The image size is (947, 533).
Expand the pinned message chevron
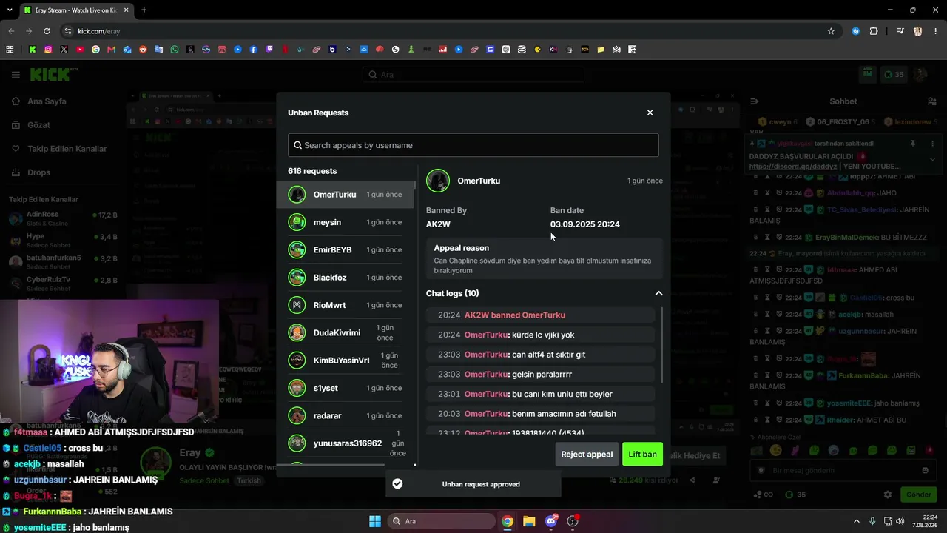(932, 159)
